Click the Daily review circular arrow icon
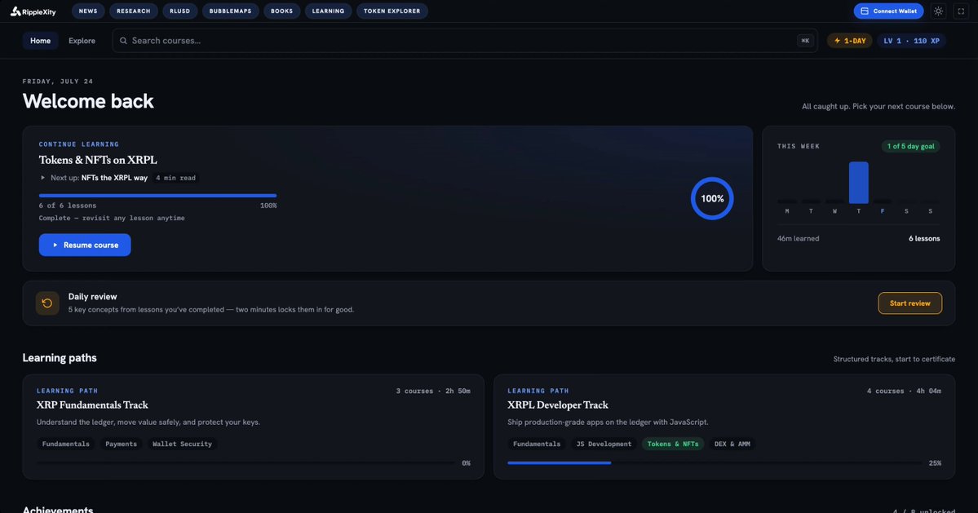Image resolution: width=978 pixels, height=513 pixels. click(x=46, y=303)
